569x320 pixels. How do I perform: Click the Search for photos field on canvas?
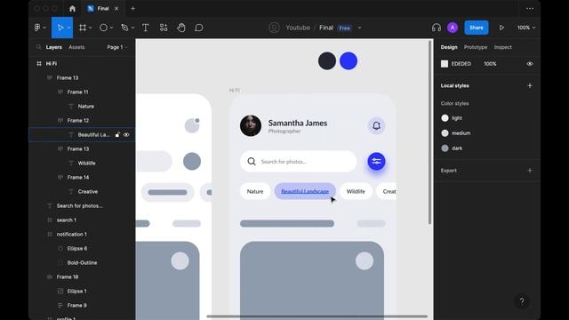click(299, 162)
